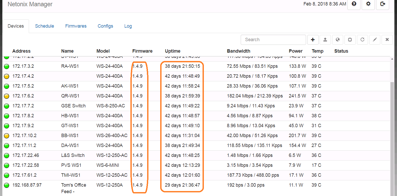Screen dimensions: 397x196
Task: Select the QR-WS1 device row
Action: (70, 96)
